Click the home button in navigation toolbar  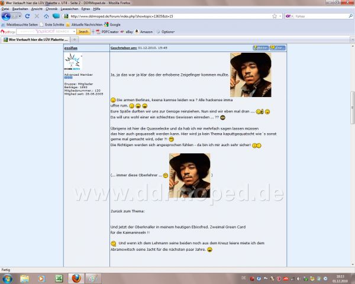pos(46,16)
